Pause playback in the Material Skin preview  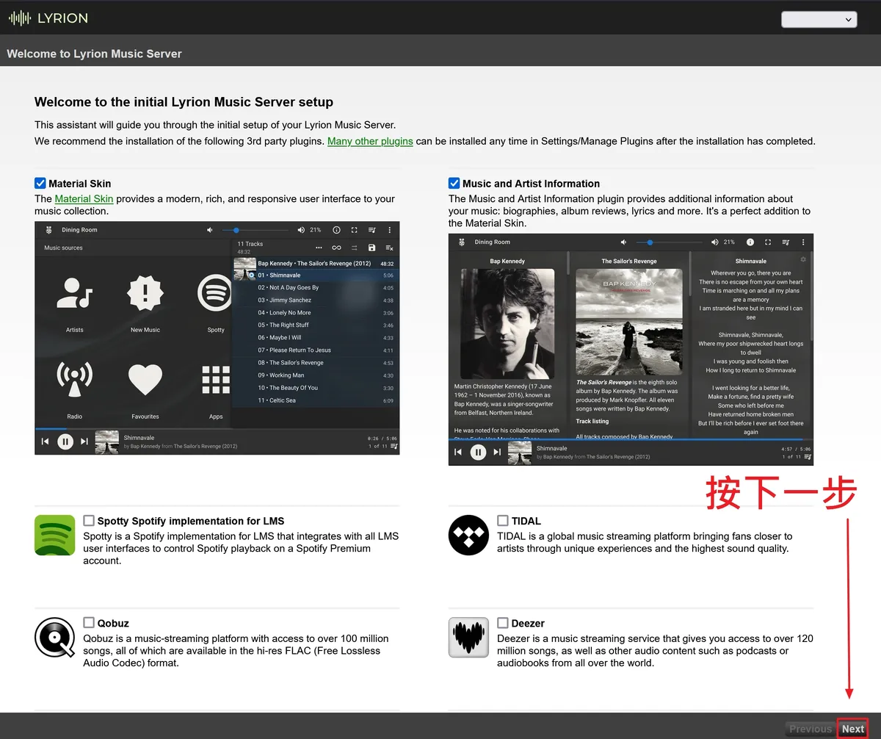point(65,441)
